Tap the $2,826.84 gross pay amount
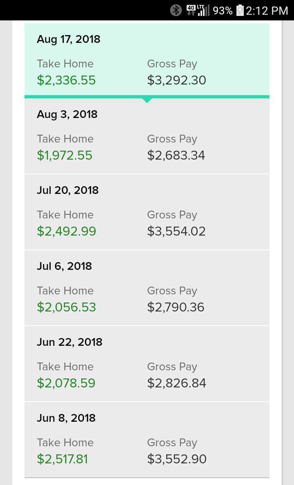Viewport: 294px width, 485px height. [x=176, y=383]
